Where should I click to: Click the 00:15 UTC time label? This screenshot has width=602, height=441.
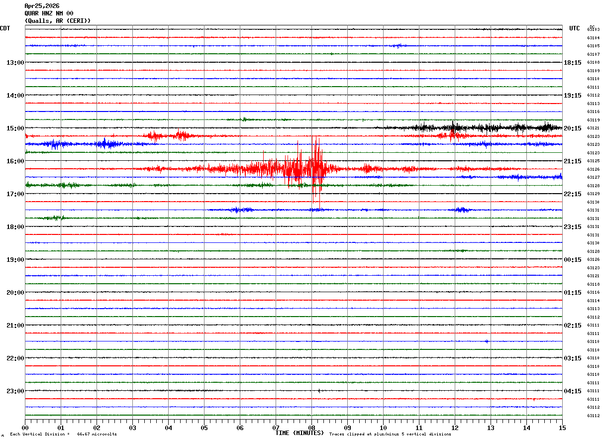[572, 260]
